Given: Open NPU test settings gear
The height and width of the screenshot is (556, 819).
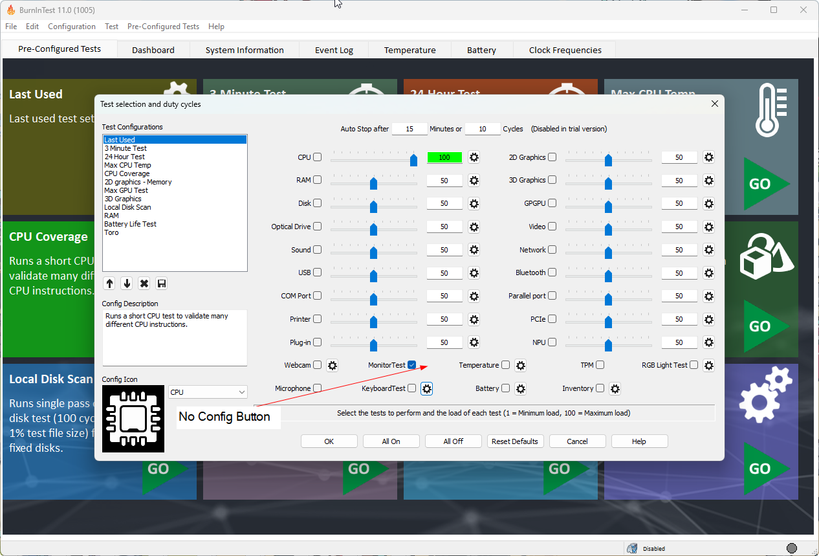Looking at the screenshot, I should click(708, 342).
